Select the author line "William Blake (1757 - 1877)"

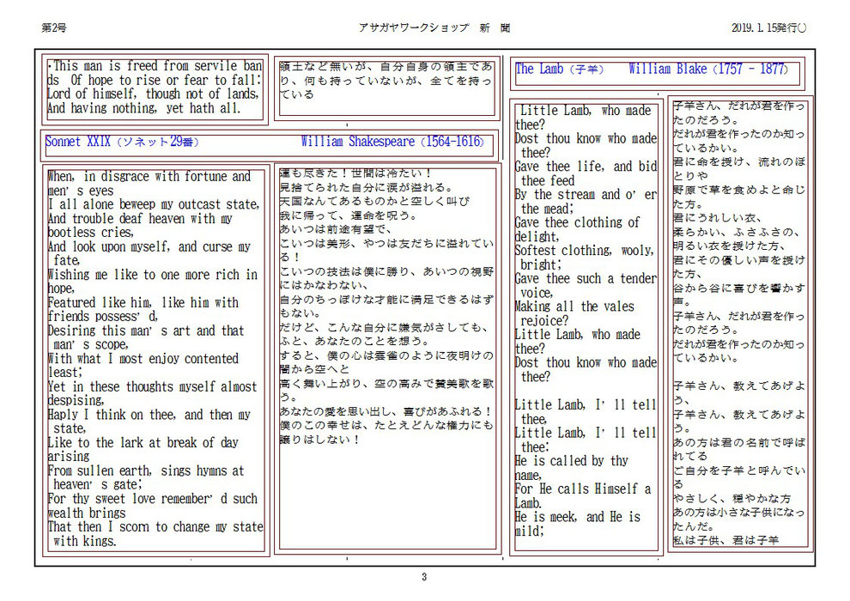point(708,70)
